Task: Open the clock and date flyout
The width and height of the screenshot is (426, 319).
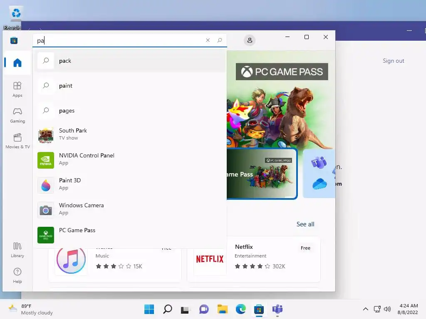Action: (408, 309)
